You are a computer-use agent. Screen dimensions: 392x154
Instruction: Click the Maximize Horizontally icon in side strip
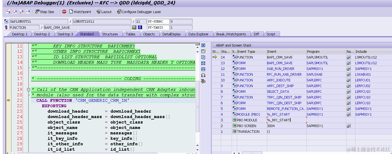203,69
